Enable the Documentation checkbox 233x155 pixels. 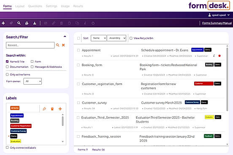tap(7, 67)
